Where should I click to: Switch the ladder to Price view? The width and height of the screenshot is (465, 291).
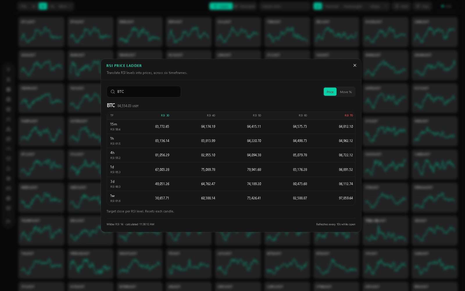330,92
